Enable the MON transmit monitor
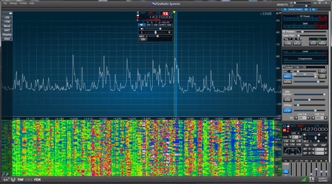The height and width of the screenshot is (184, 332). [287, 82]
